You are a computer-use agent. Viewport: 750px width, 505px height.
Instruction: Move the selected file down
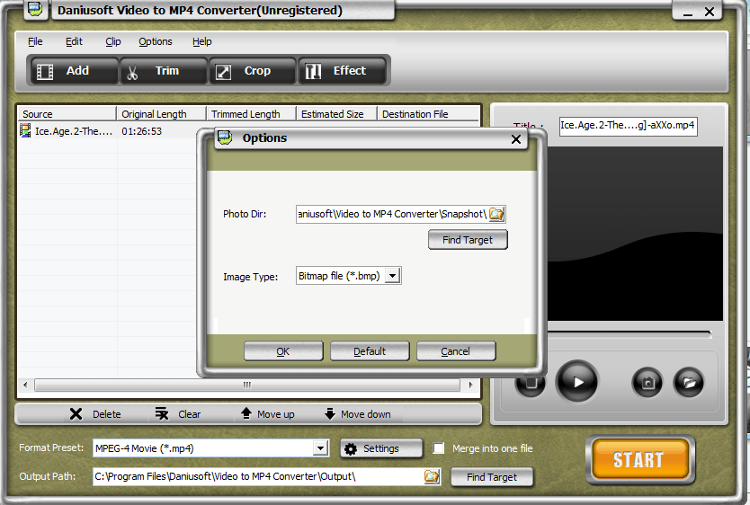click(357, 414)
